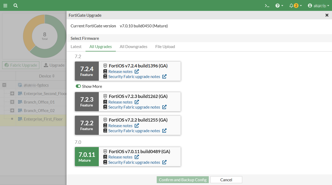Viewport: 332px width, 185px height.
Task: Select the Latest firmware tab
Action: tap(76, 47)
